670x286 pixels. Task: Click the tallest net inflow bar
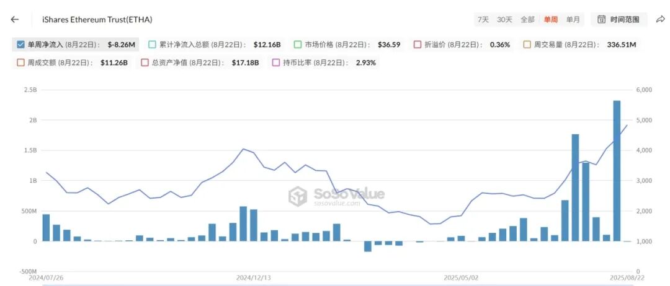617,171
